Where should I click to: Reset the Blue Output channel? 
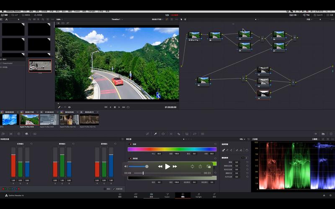pos(116,144)
